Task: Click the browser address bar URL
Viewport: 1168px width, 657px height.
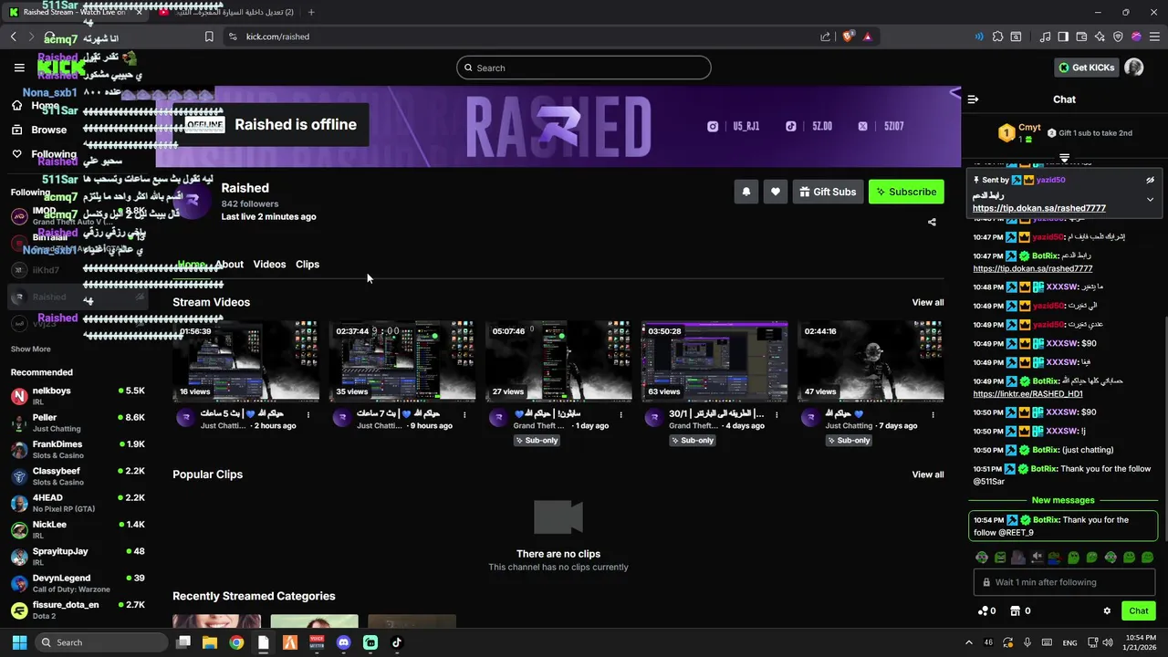Action: [277, 36]
